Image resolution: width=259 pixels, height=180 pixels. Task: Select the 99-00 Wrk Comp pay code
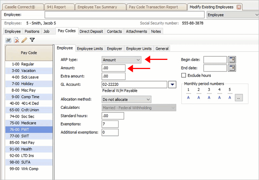[29, 169]
